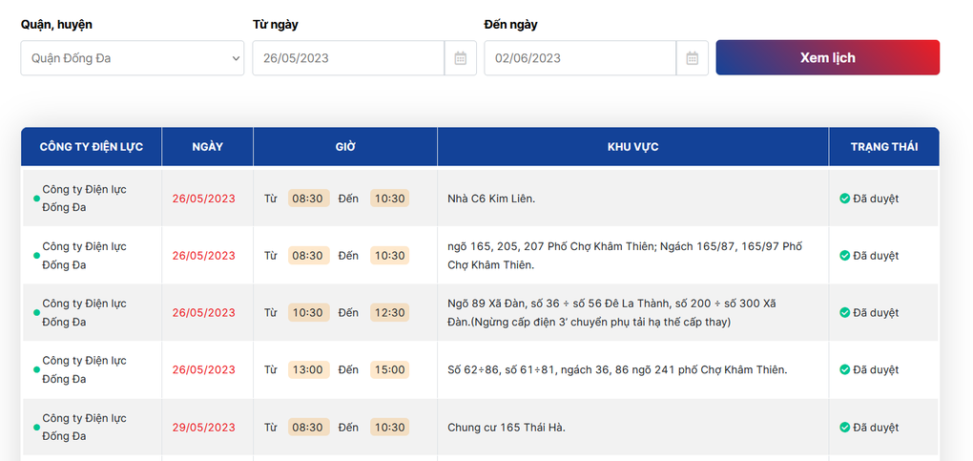Image resolution: width=973 pixels, height=461 pixels.
Task: Click the approved check icon for Chung cư 165 Thái Hà
Action: (844, 428)
